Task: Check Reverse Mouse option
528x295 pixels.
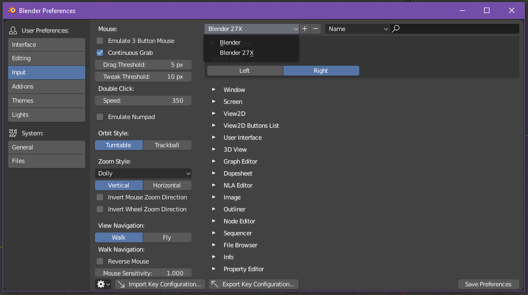Action: click(100, 261)
